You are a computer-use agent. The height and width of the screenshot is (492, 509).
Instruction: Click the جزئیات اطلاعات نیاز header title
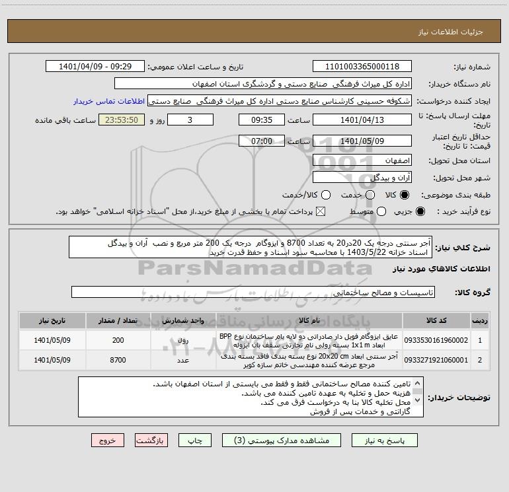coord(451,32)
